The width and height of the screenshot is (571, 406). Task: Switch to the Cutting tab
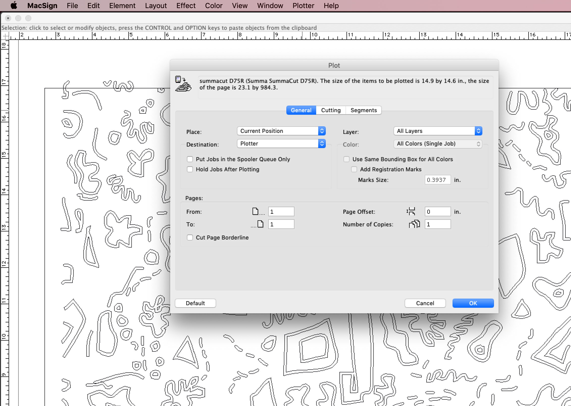coord(331,110)
